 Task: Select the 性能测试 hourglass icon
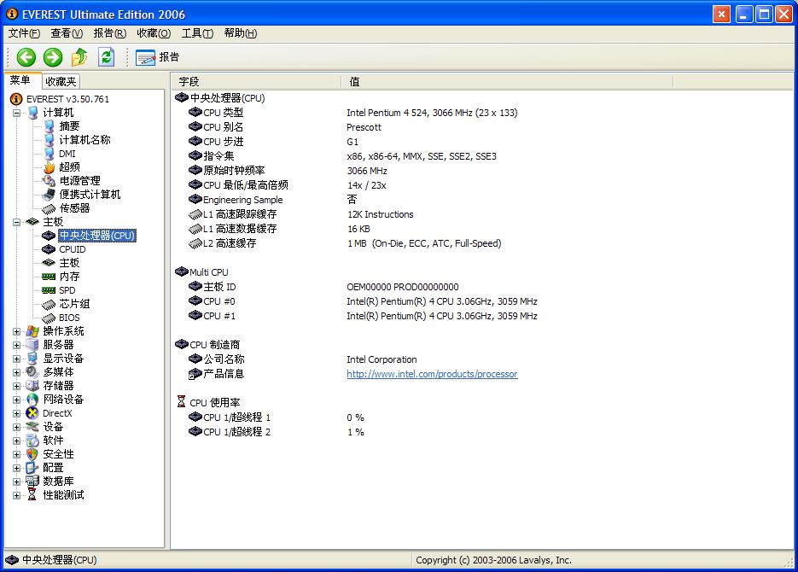(32, 494)
